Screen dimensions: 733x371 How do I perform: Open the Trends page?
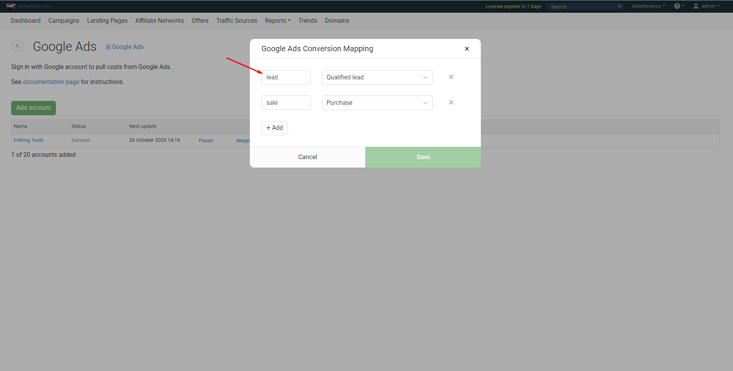coord(308,21)
